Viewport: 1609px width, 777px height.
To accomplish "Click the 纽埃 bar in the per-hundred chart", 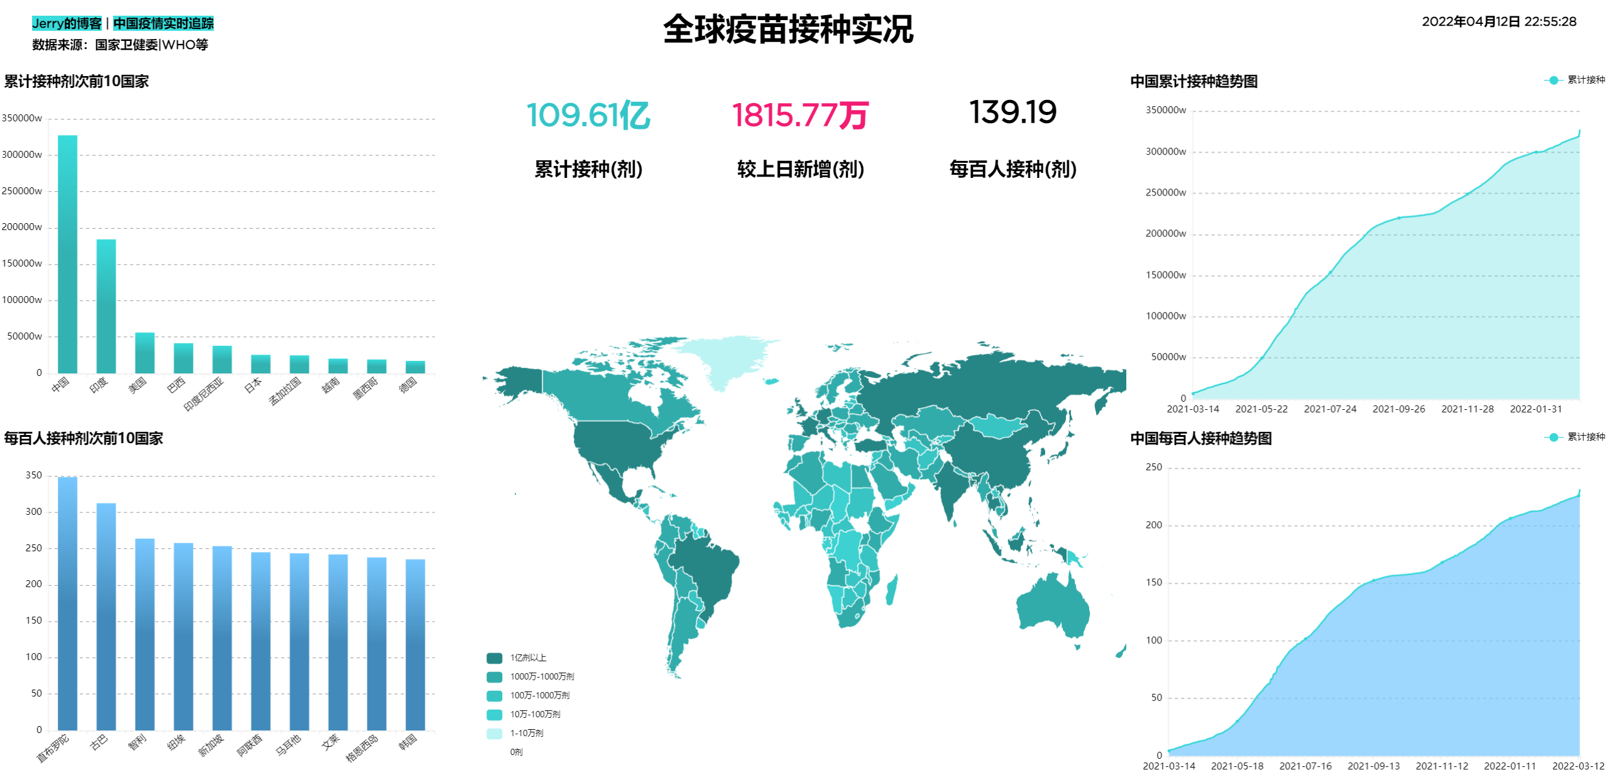I will coord(184,637).
